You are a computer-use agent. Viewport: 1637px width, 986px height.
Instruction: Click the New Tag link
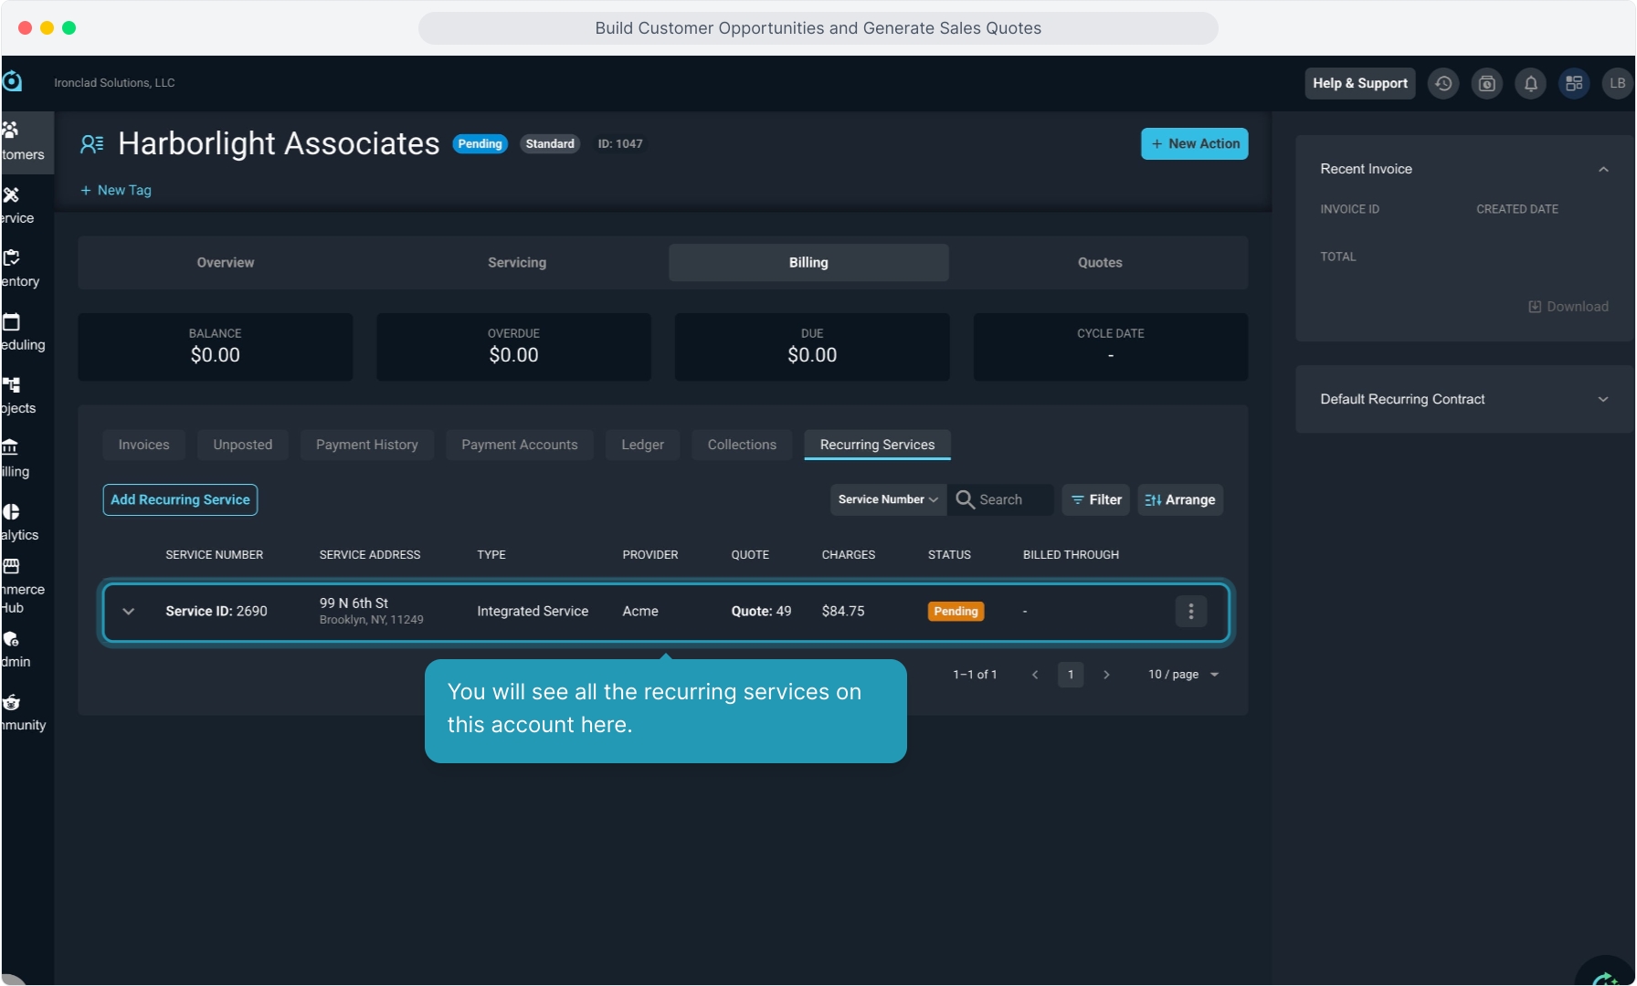116,191
